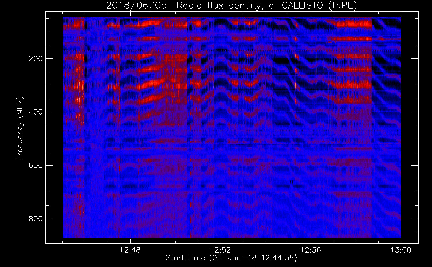This screenshot has height=267, width=432.
Task: Click the Start Time axis label
Action: click(x=231, y=258)
